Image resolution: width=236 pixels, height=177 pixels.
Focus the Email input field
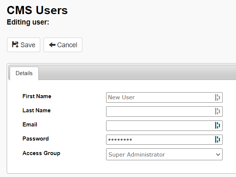tap(164, 126)
